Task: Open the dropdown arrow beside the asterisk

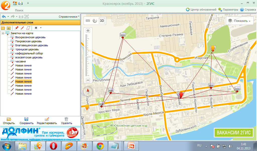Action: tap(41, 28)
